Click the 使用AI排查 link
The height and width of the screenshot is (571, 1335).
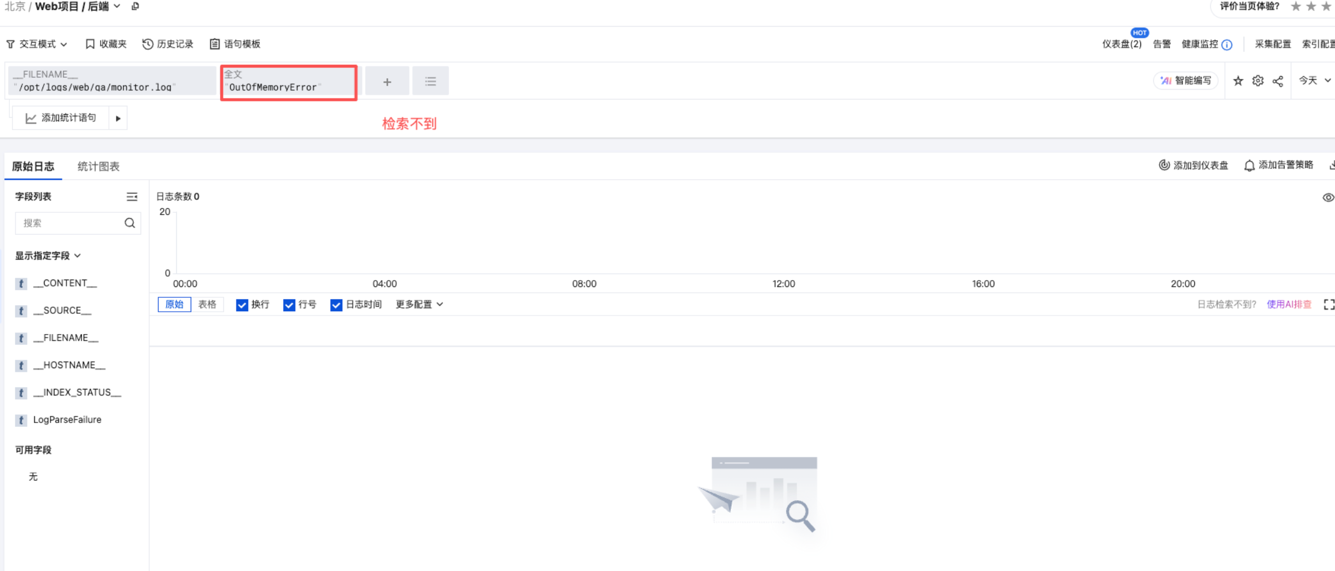click(1289, 304)
